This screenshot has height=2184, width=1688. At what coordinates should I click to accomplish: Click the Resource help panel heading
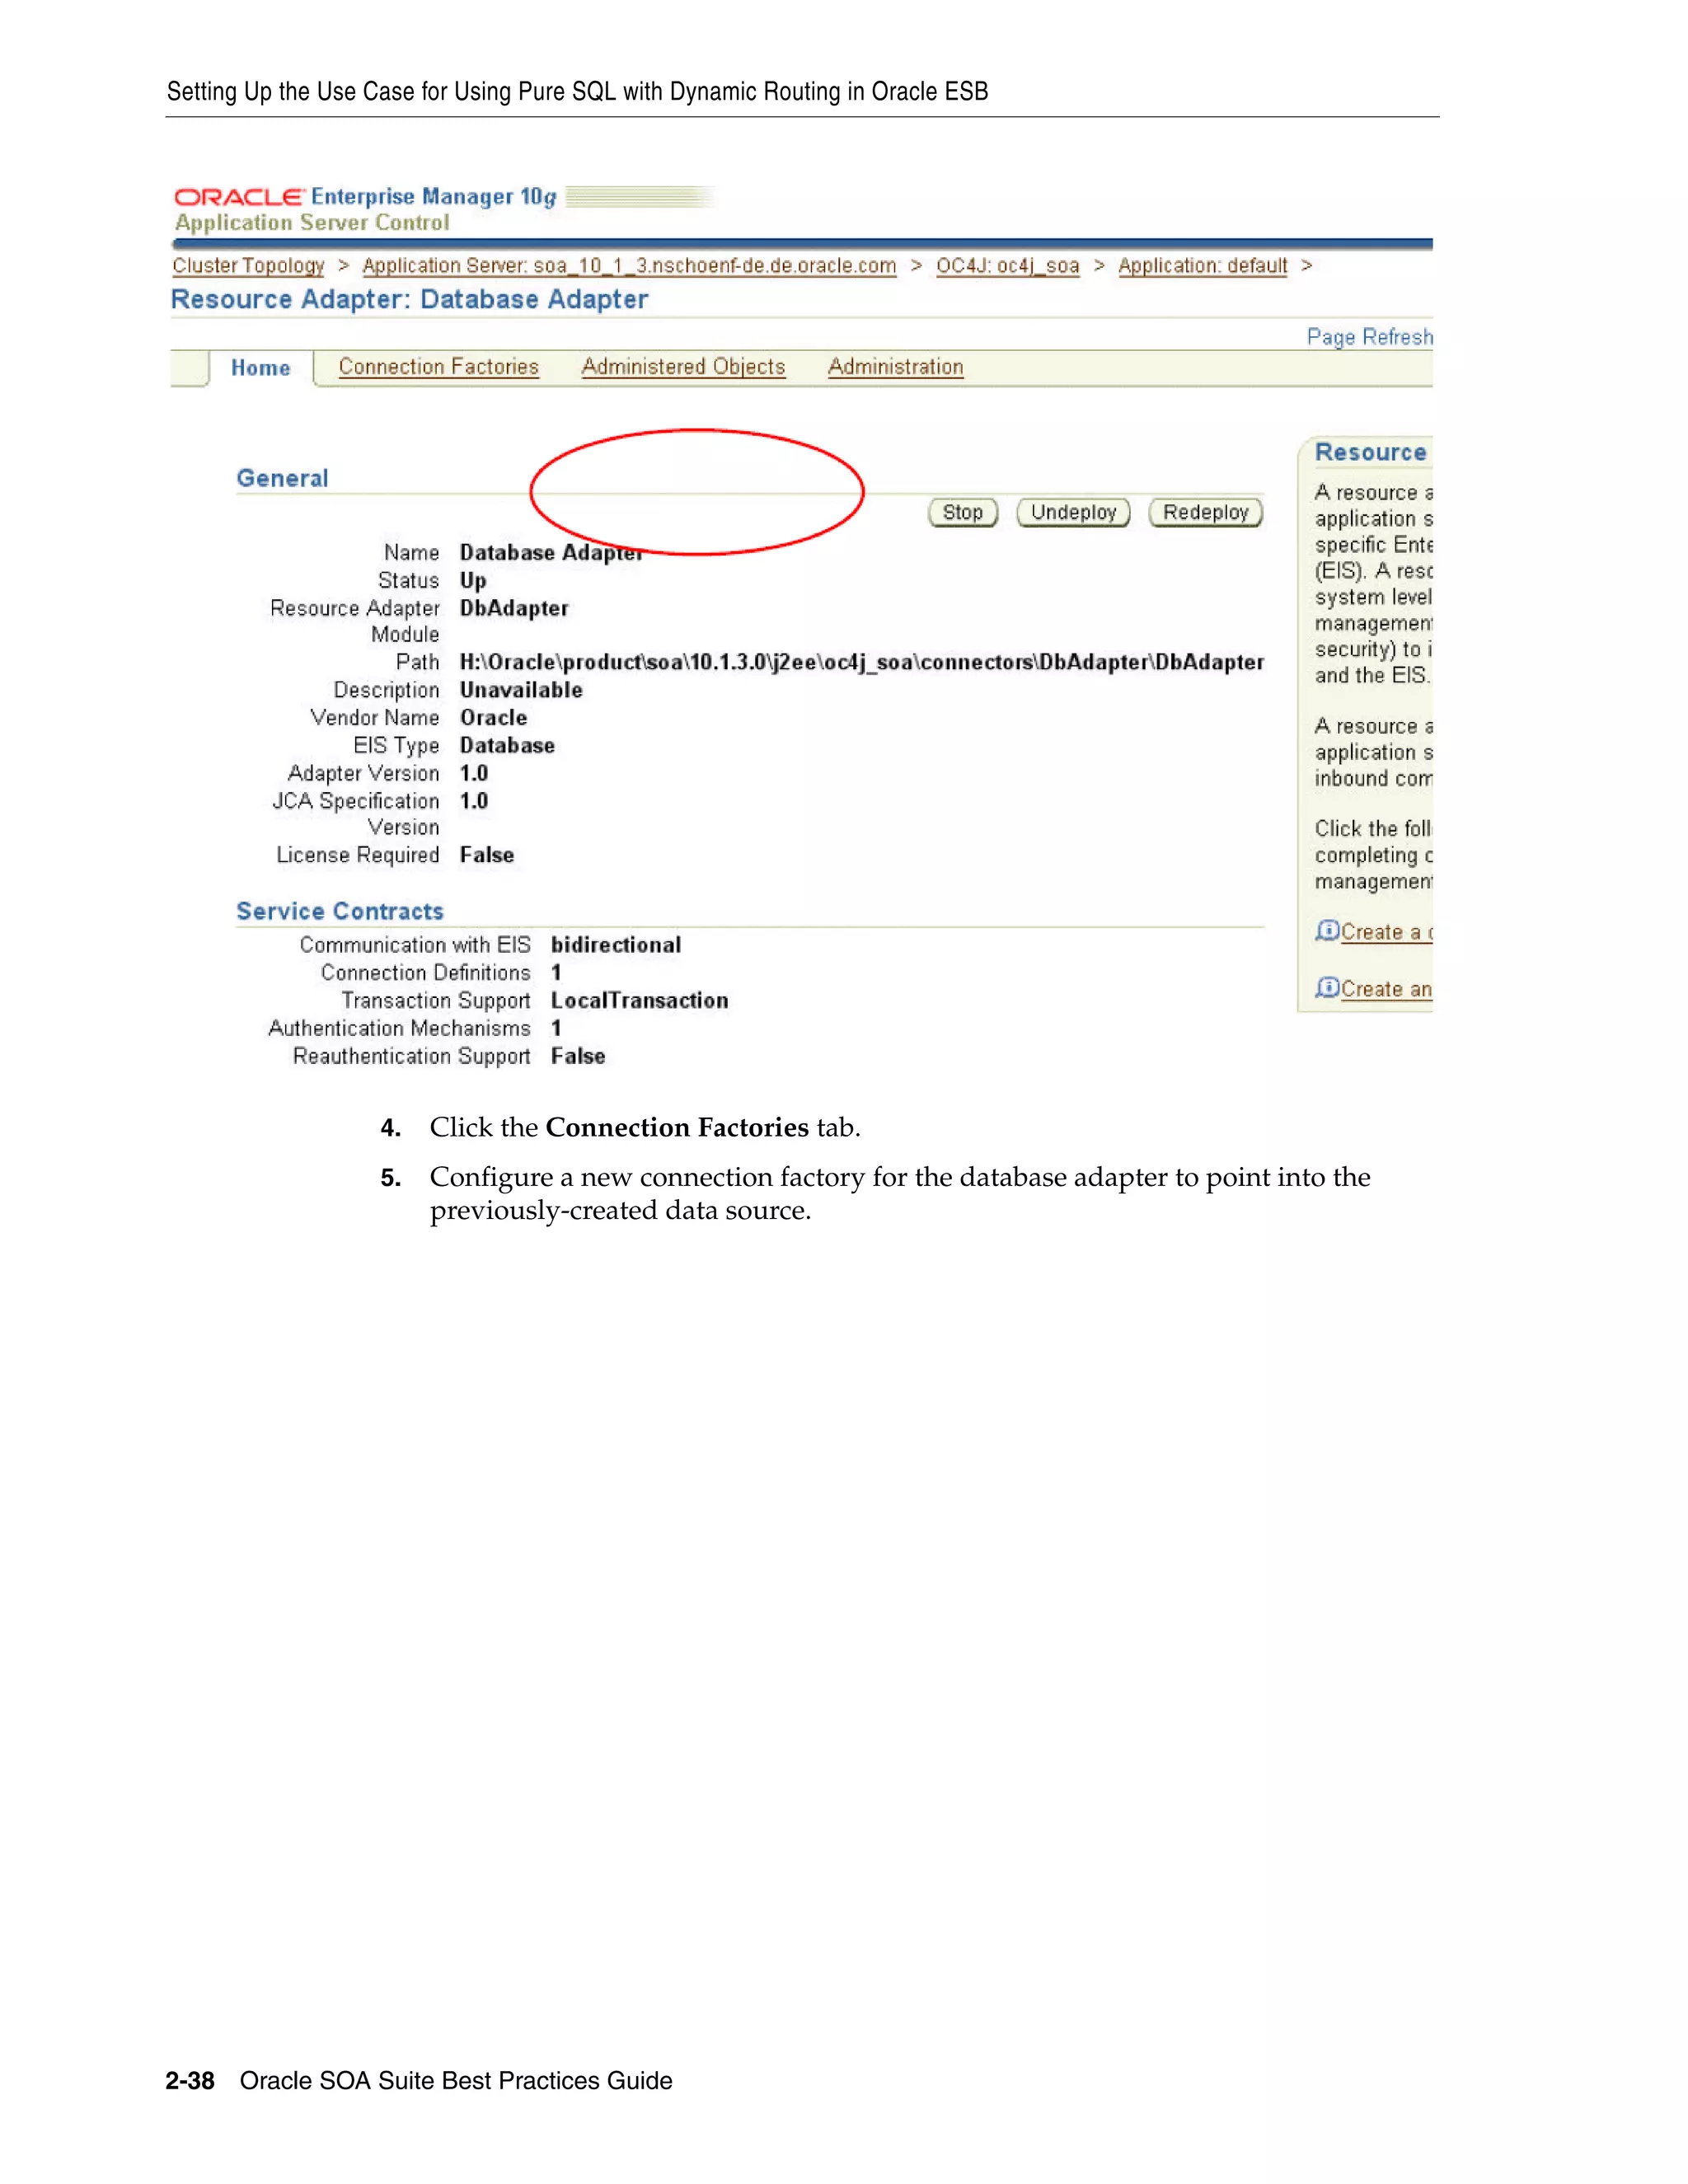pyautogui.click(x=1371, y=453)
